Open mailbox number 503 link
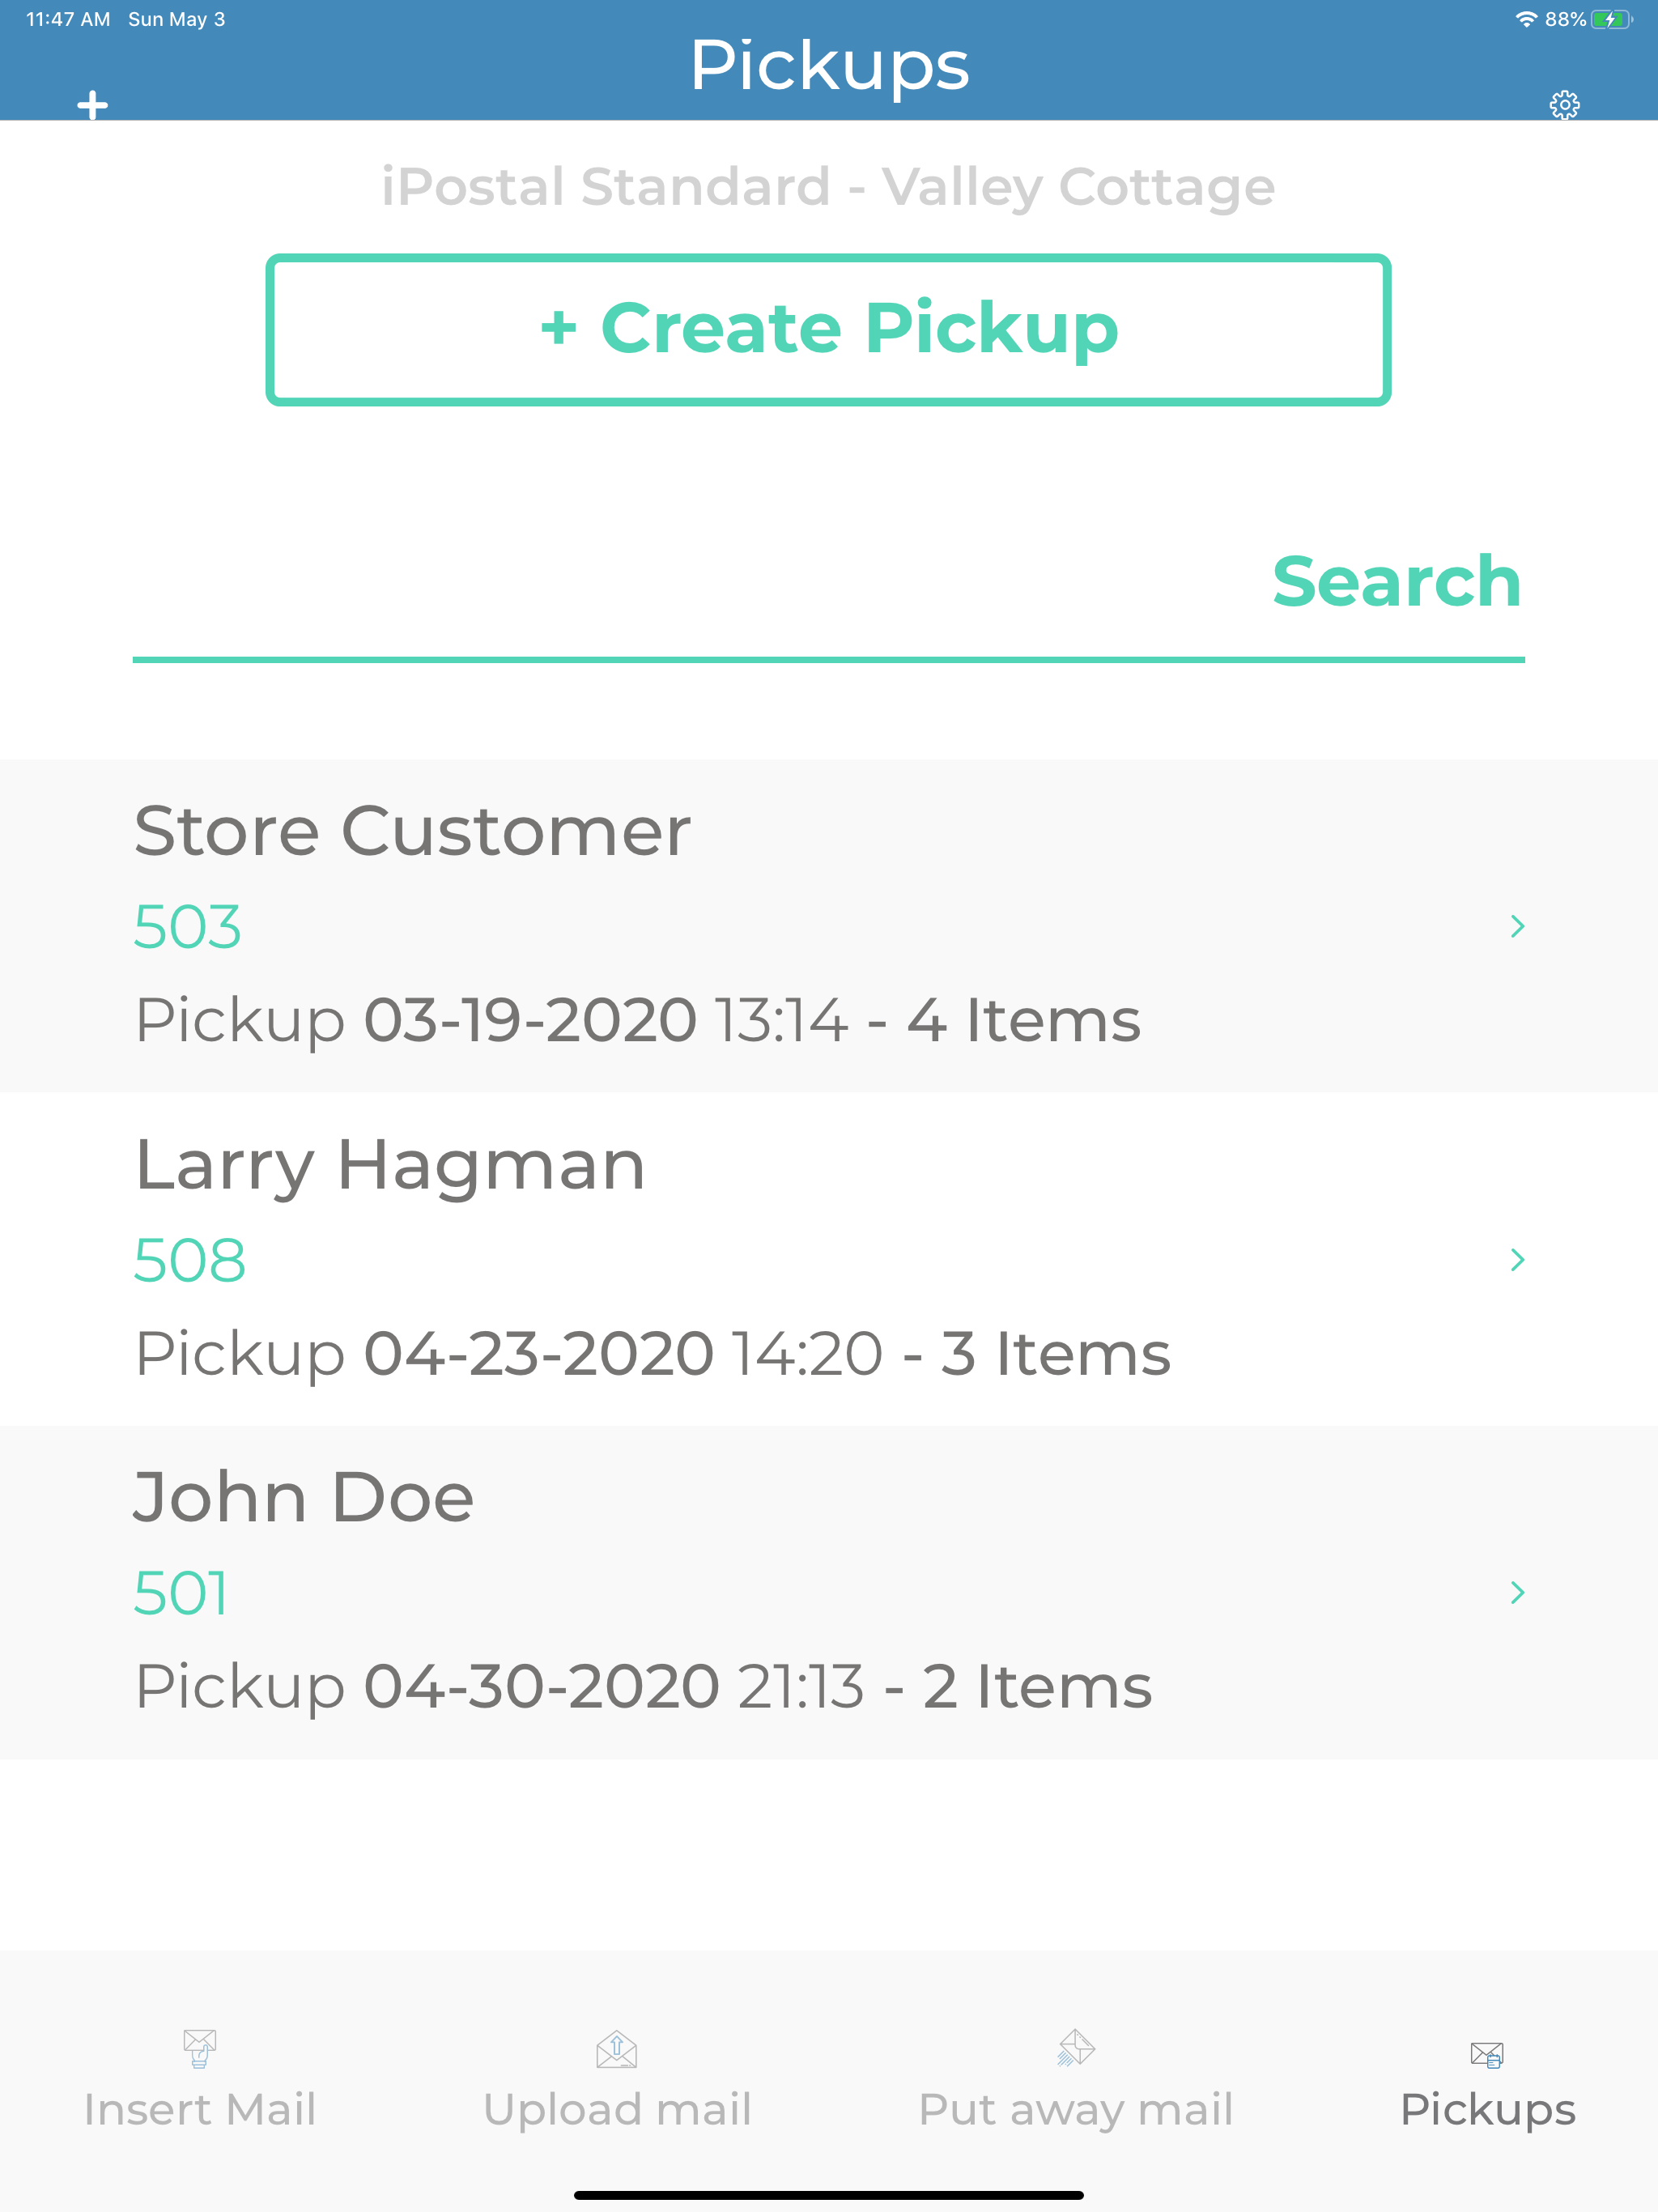The width and height of the screenshot is (1658, 2212). [188, 927]
